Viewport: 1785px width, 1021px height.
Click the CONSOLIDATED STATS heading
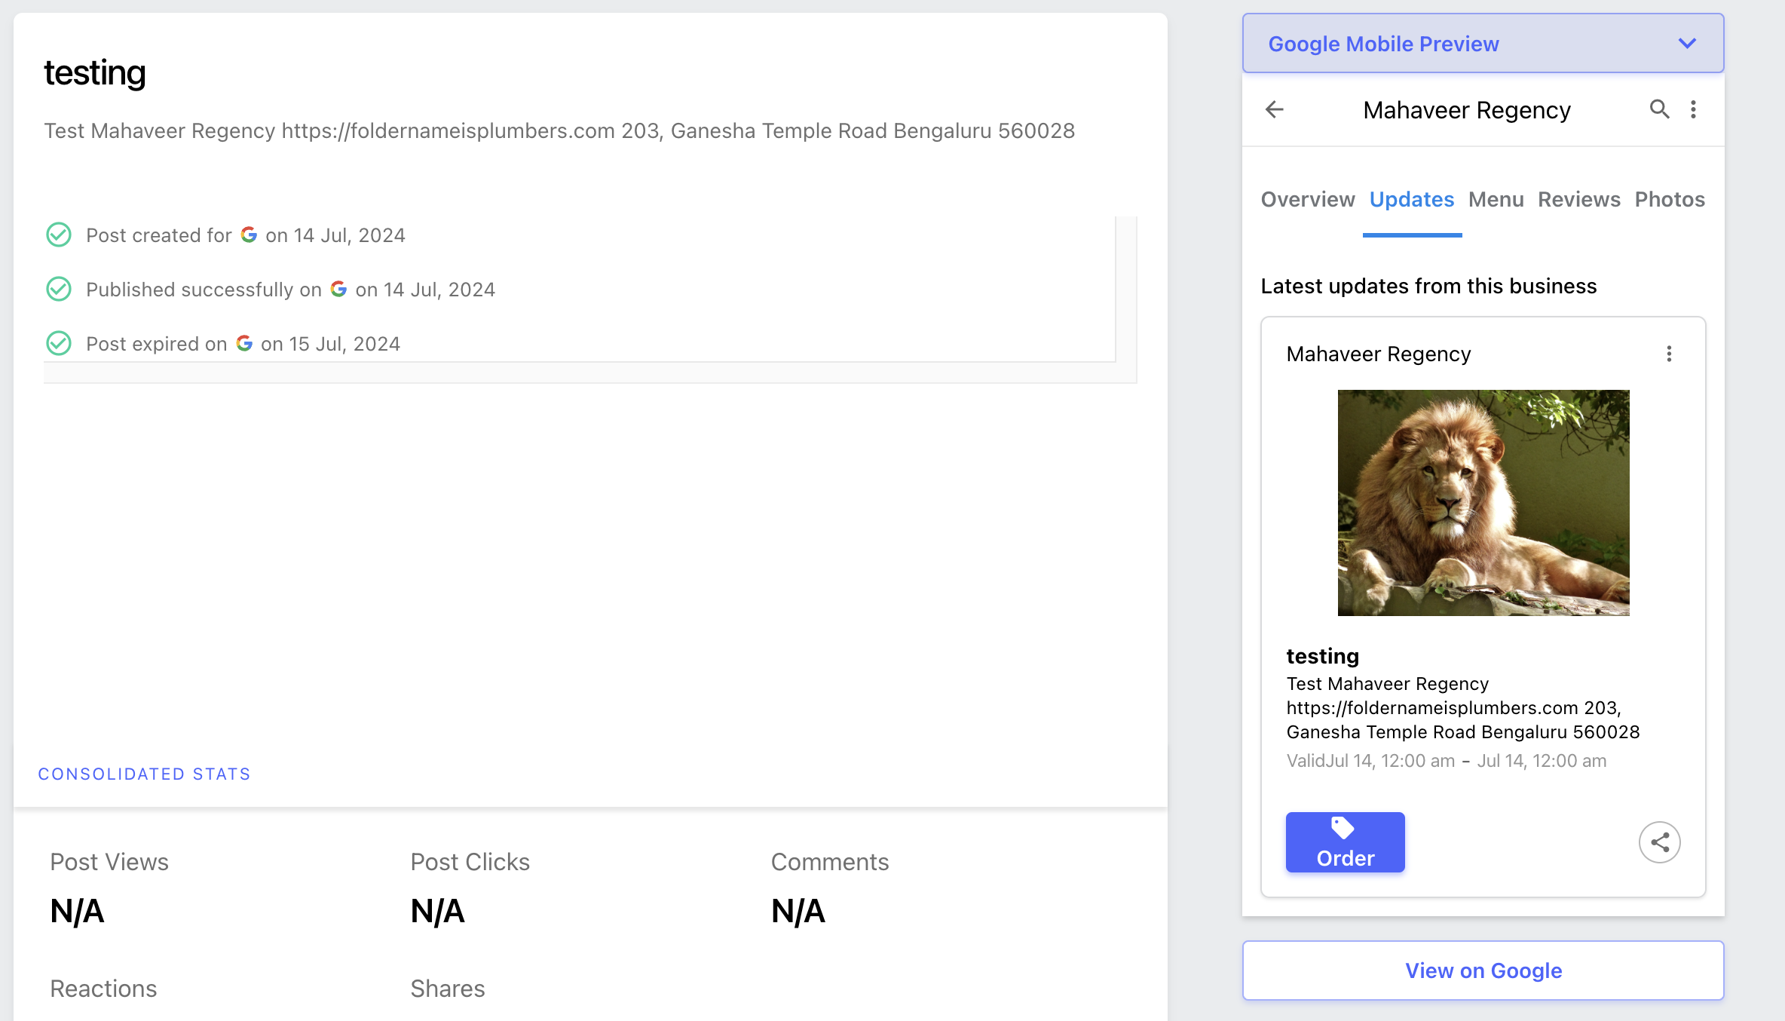pos(144,774)
